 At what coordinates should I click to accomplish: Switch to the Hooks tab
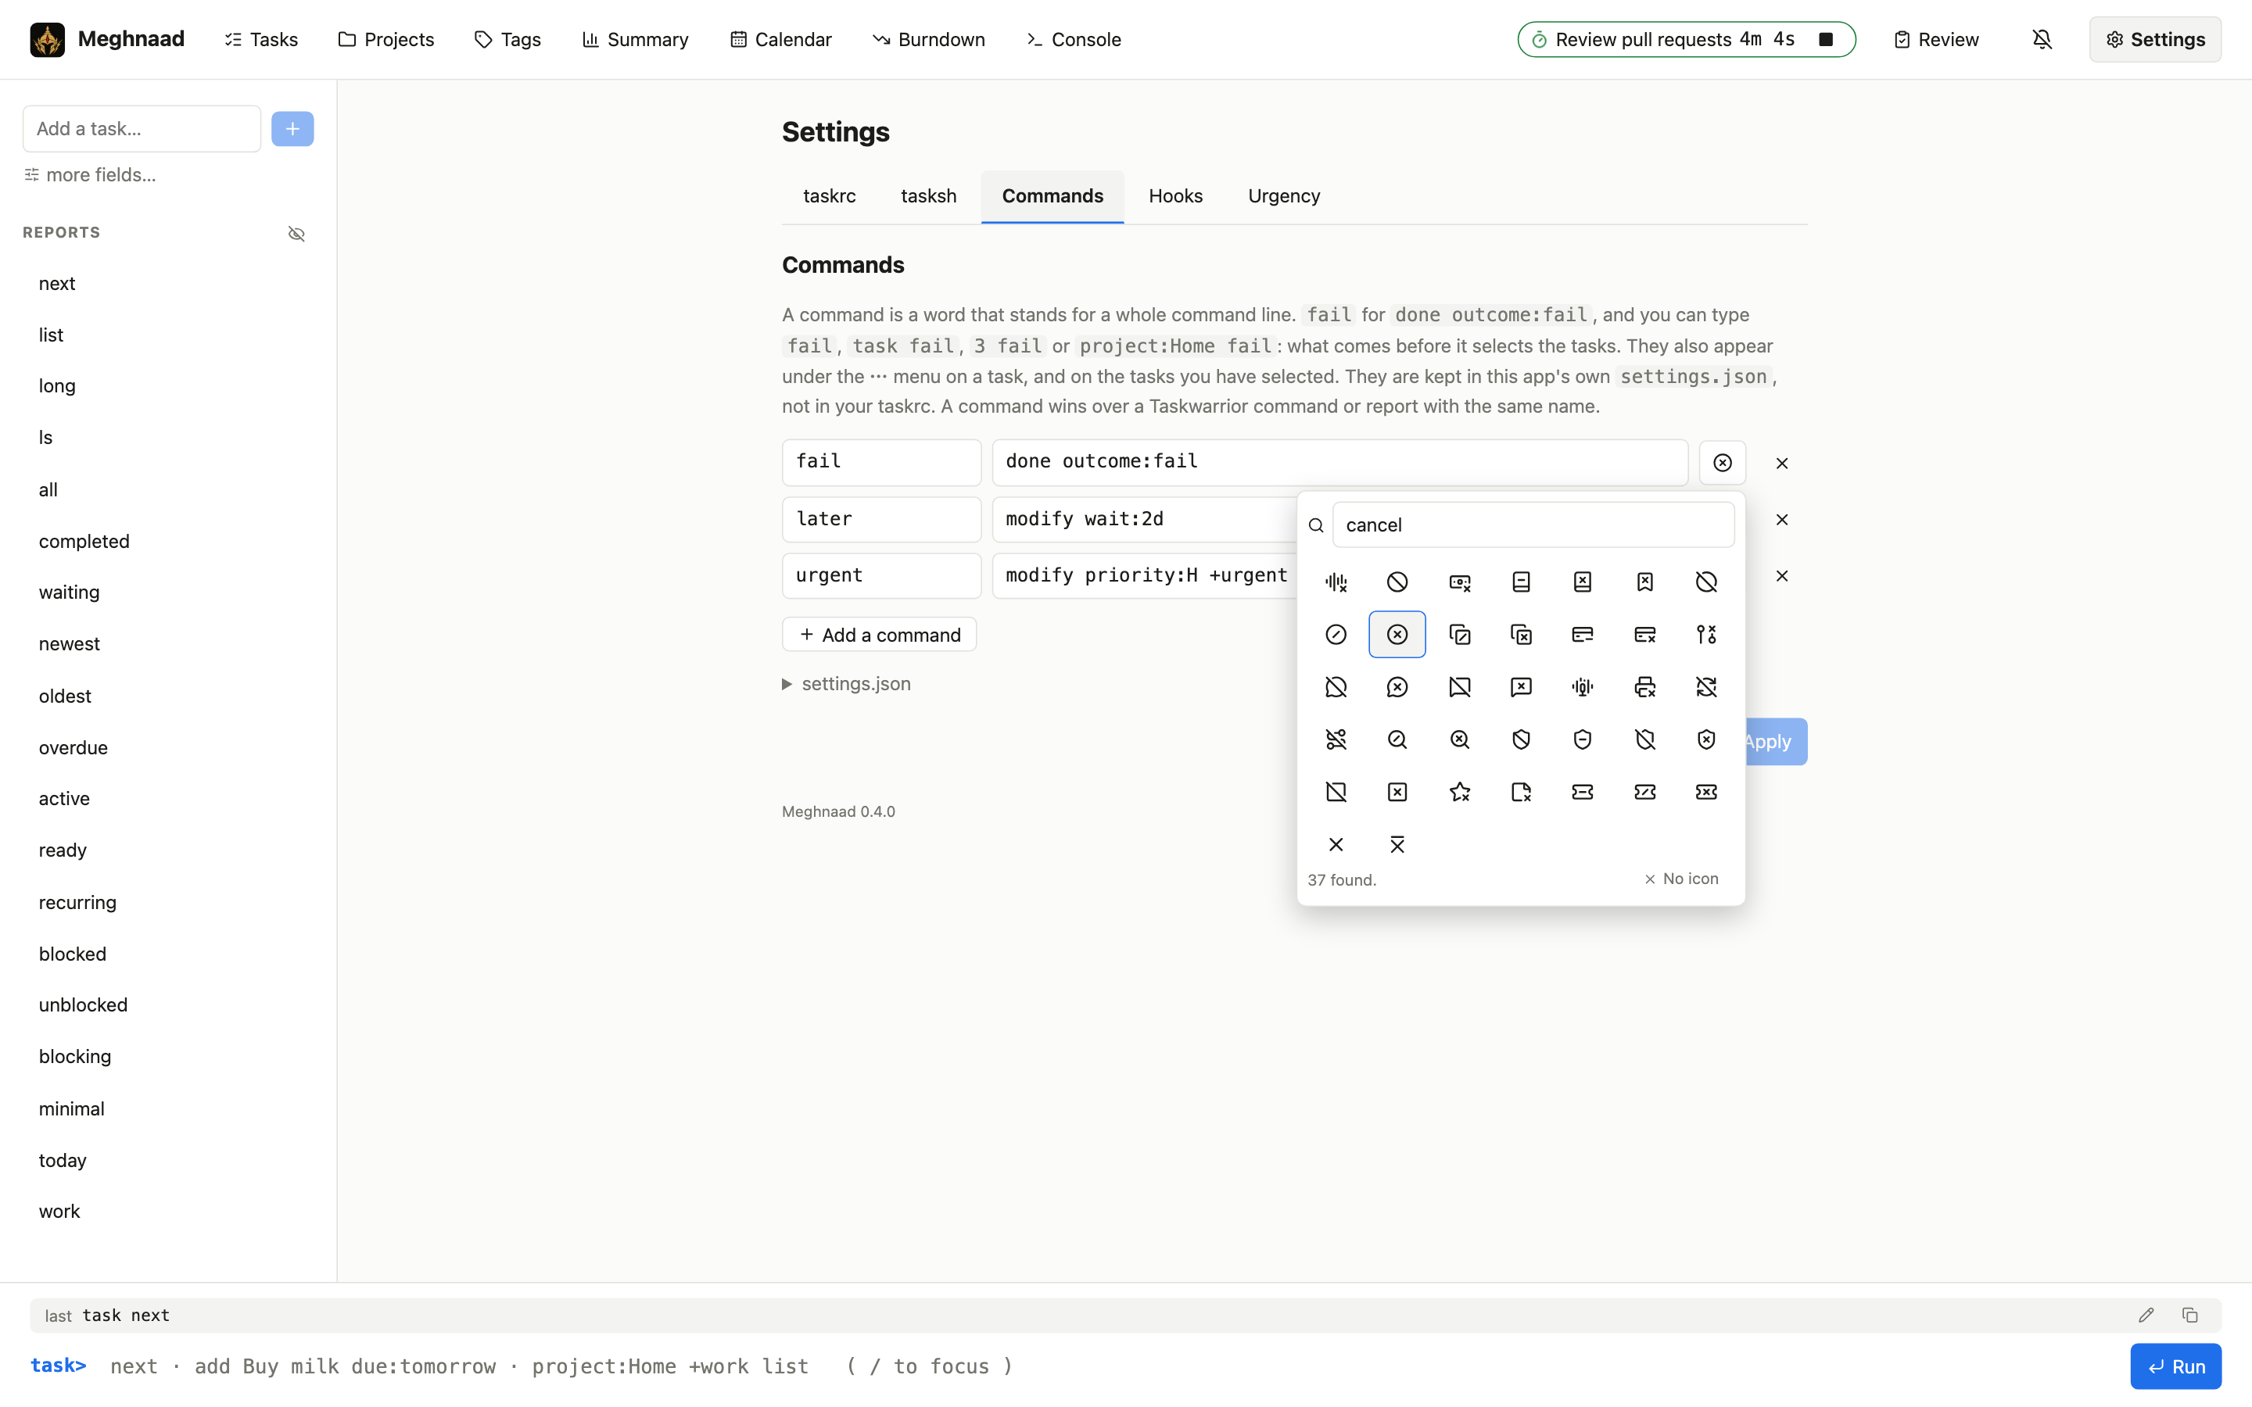1175,195
